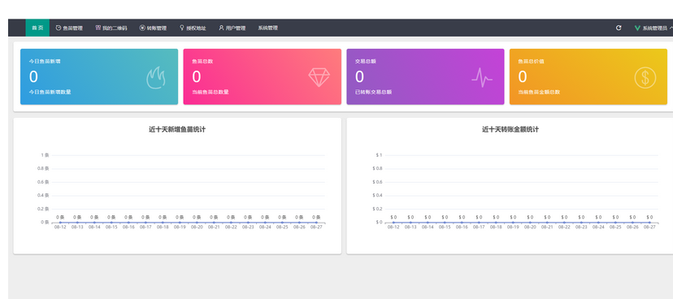Click the 08-23 data point in 转账金额 chart
This screenshot has height=299, width=673.
click(x=581, y=222)
